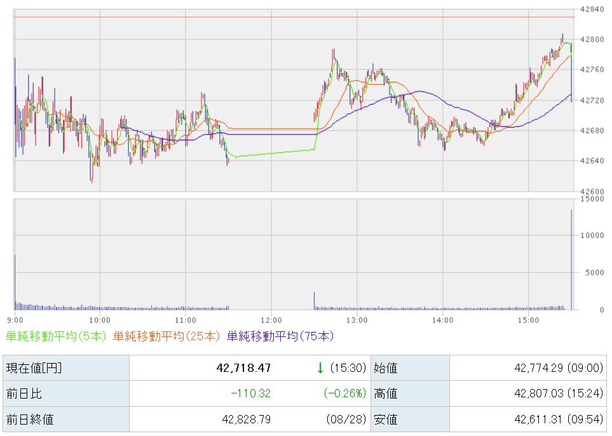Viewport: 612px width, 436px height.
Task: Click the opening volume spike at 9:00
Action: pos(15,282)
